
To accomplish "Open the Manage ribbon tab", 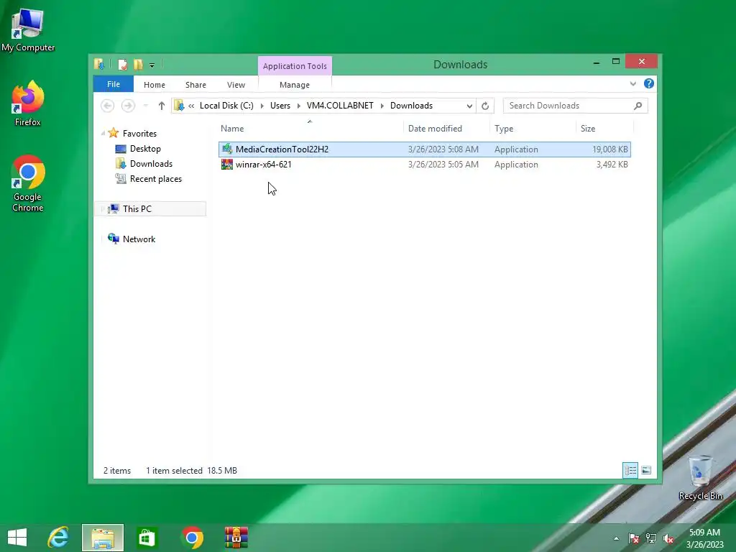I will [295, 85].
